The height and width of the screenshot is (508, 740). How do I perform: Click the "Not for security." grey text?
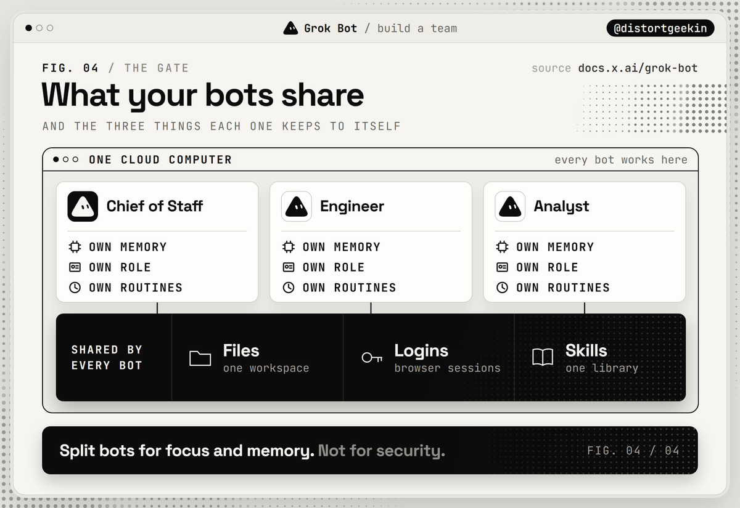[382, 451]
